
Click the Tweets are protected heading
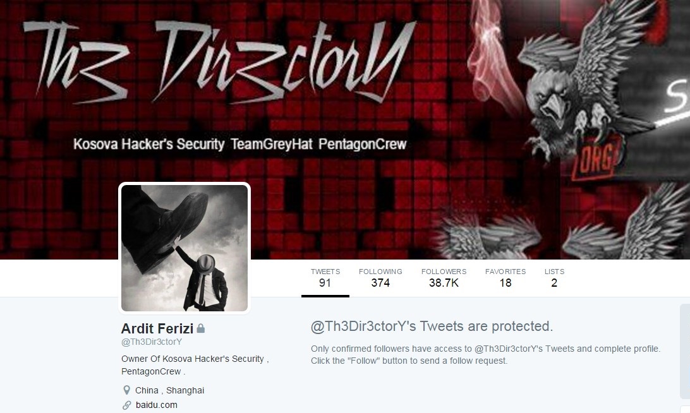432,326
